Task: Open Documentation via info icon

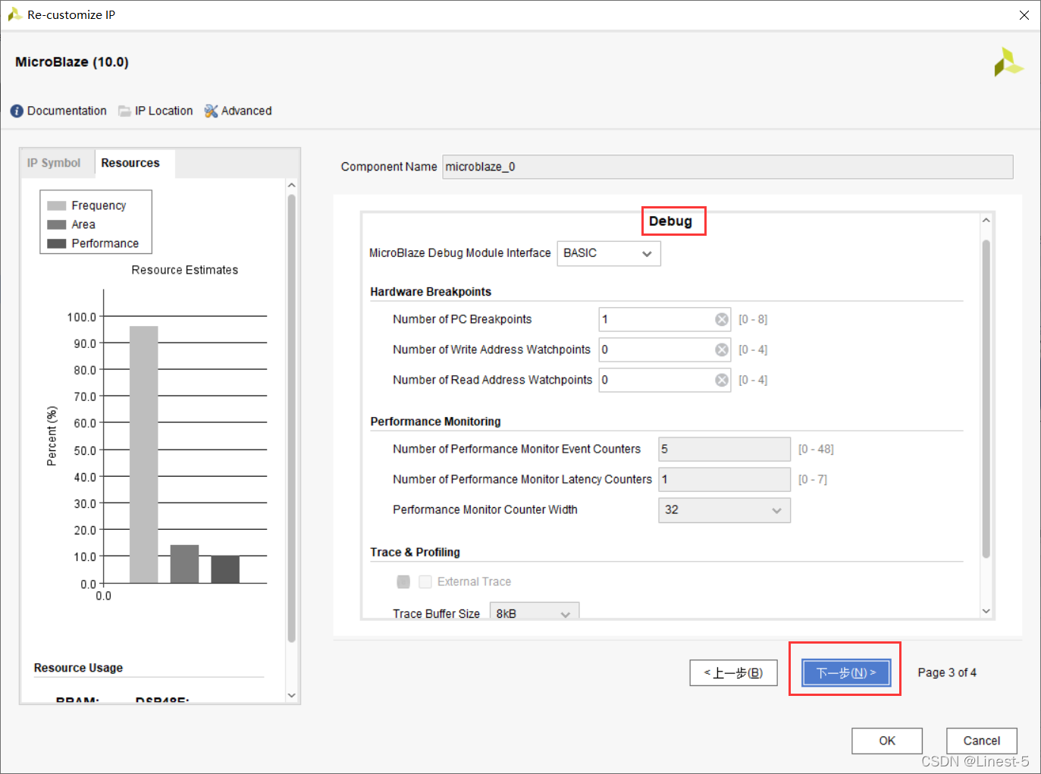Action: point(17,111)
